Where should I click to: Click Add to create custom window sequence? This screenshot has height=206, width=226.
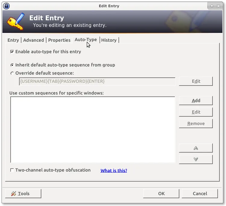pos(196,100)
